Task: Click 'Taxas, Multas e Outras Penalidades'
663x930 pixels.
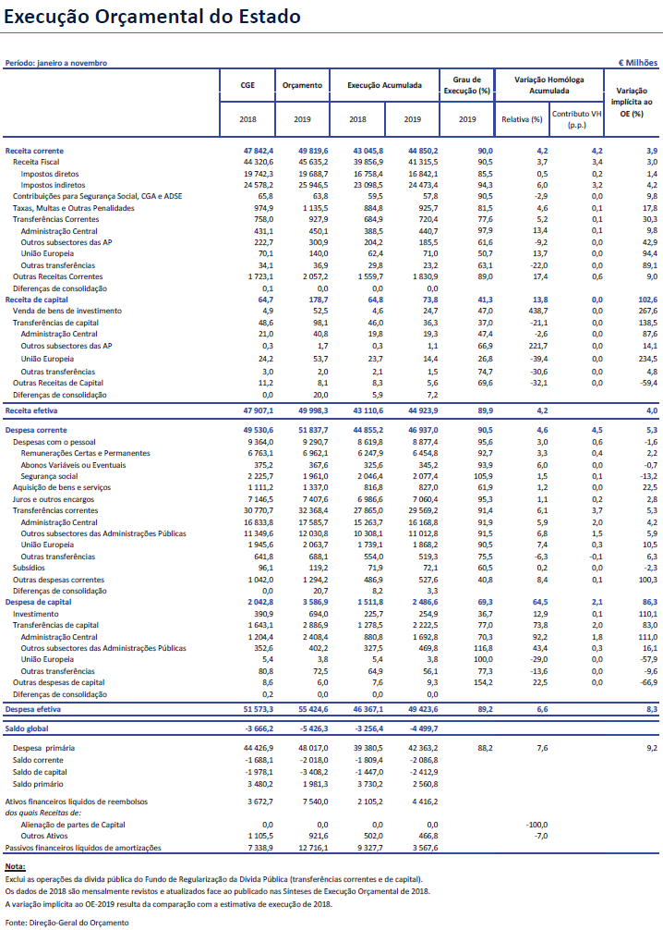Action: click(74, 208)
